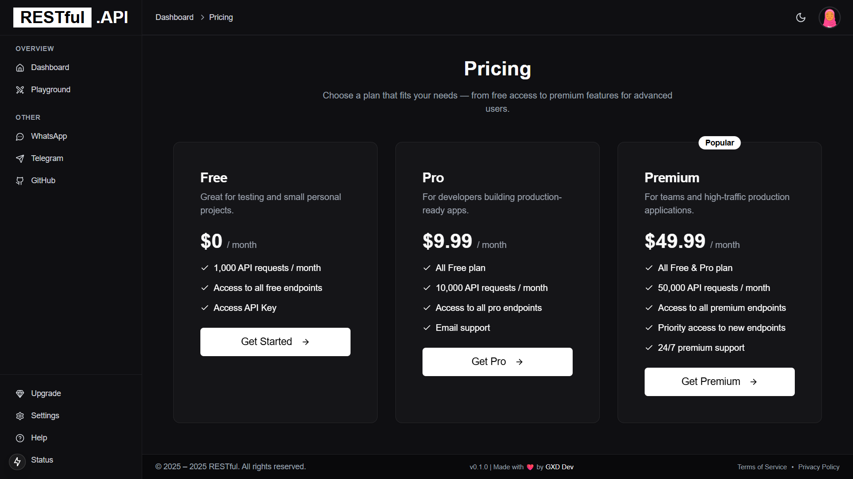
Task: Open the Privacy Policy footer link
Action: pyautogui.click(x=818, y=467)
